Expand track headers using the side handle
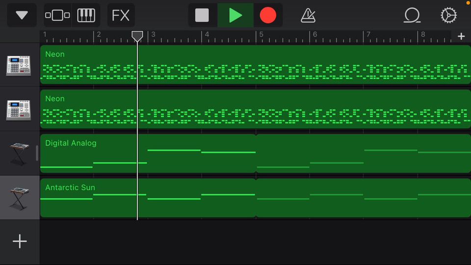Screen dimensions: 471x265 [x=37, y=153]
